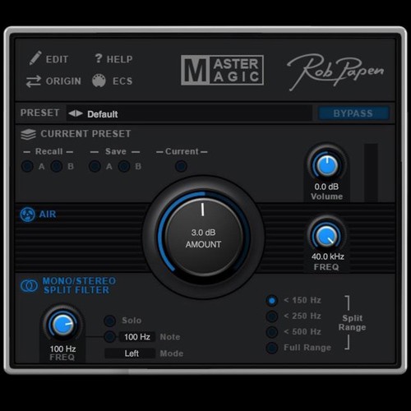
Task: Toggle the Mono/Stereo Split Filter icon
Action: tap(29, 285)
